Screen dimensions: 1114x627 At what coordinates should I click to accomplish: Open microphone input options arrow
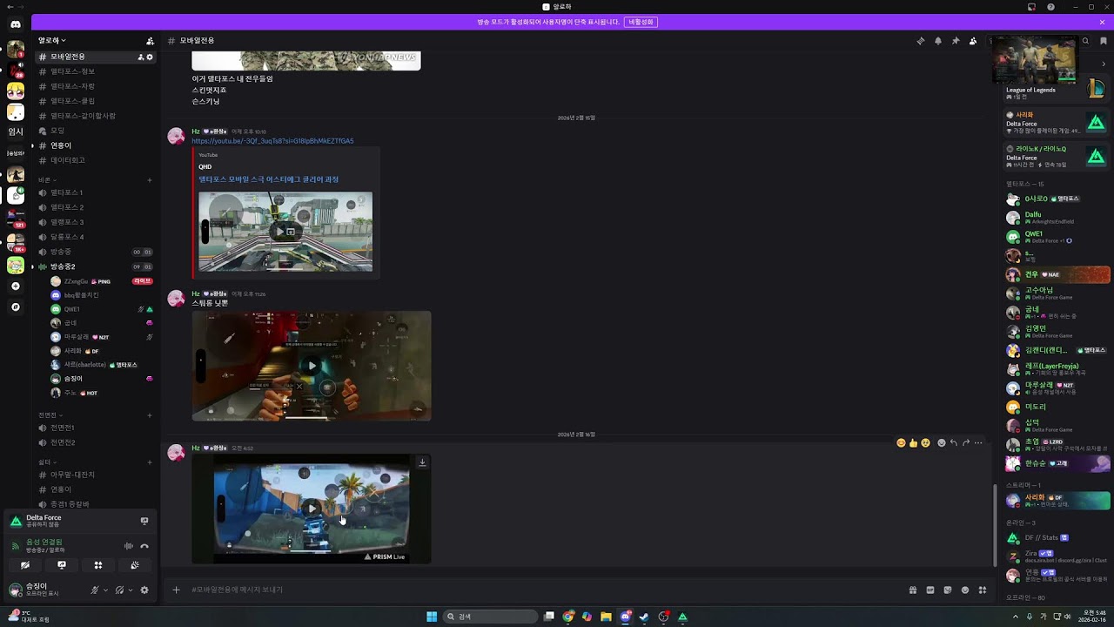point(106,590)
